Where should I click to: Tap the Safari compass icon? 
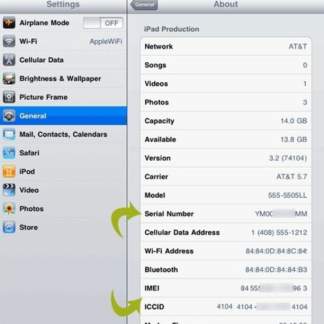9,153
